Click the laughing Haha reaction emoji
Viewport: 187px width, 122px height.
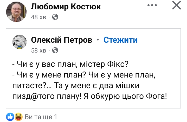pyautogui.click(x=18, y=117)
